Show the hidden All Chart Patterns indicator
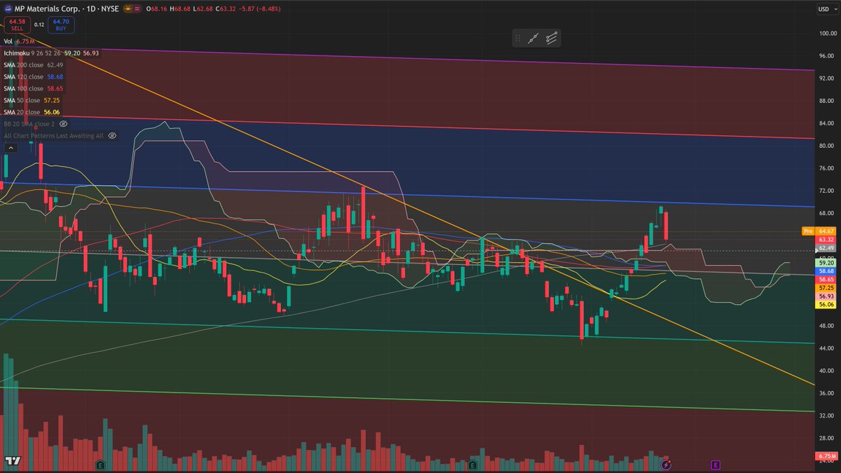The width and height of the screenshot is (841, 473). pos(112,135)
